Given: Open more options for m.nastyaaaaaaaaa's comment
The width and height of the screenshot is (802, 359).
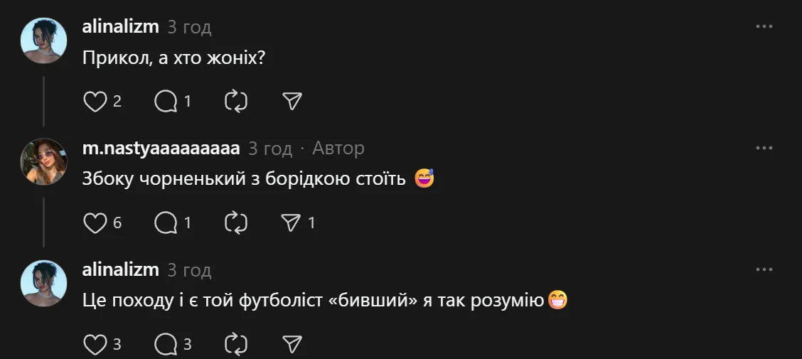Looking at the screenshot, I should 764,148.
